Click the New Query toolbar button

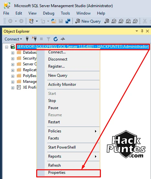(88, 21)
